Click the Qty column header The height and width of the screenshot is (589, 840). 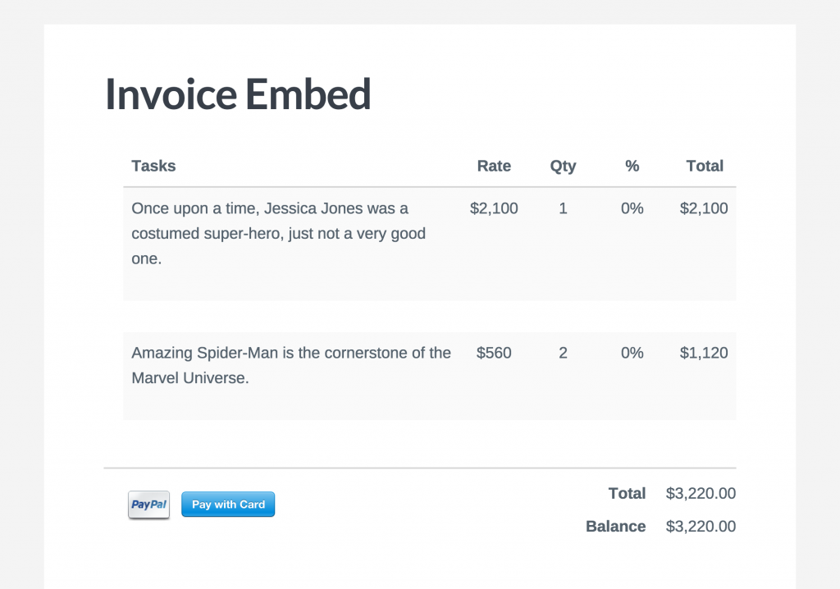point(563,166)
